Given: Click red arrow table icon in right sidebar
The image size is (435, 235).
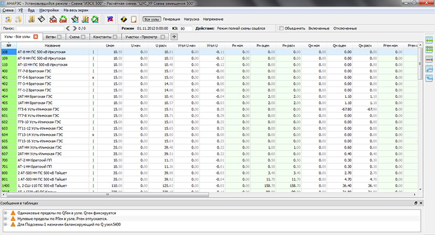Looking at the screenshot, I should point(429,59).
